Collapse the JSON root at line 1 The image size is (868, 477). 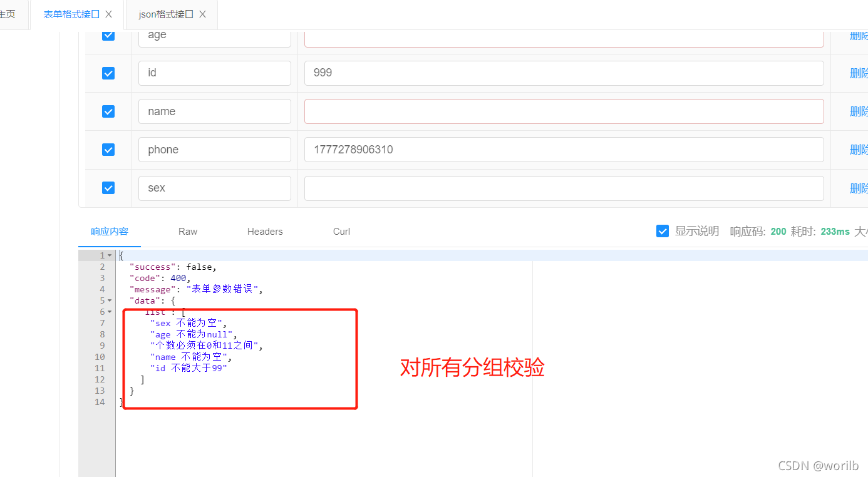pyautogui.click(x=110, y=255)
